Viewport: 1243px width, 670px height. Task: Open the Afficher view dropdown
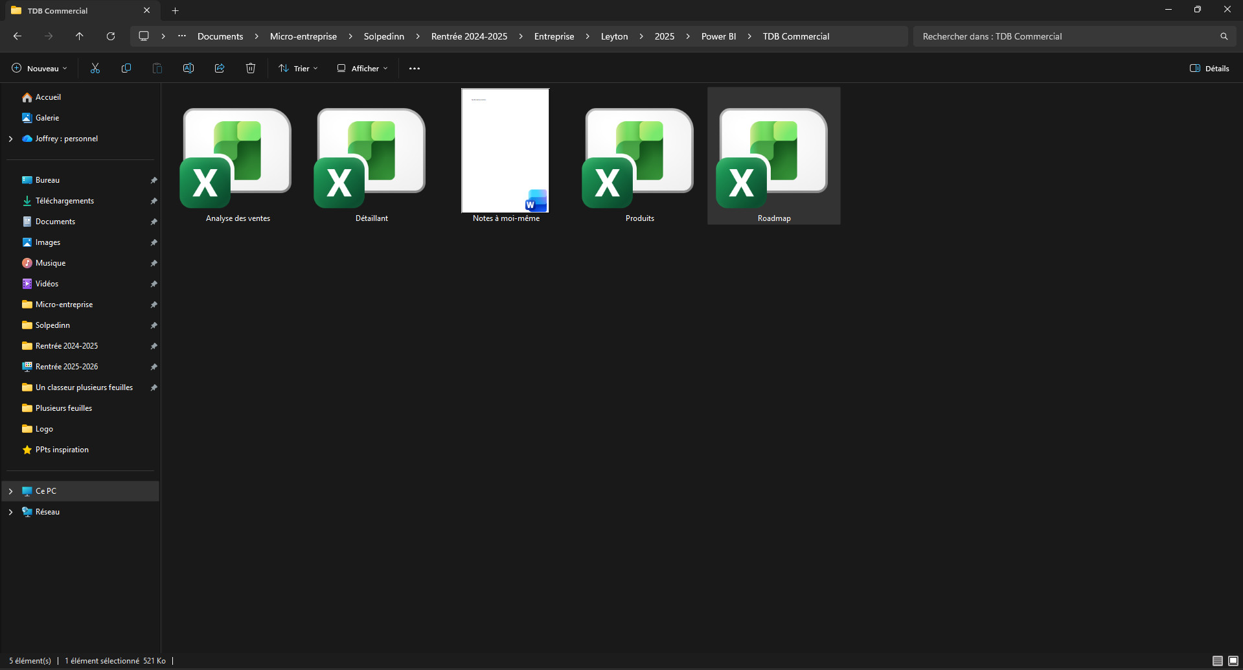point(363,69)
